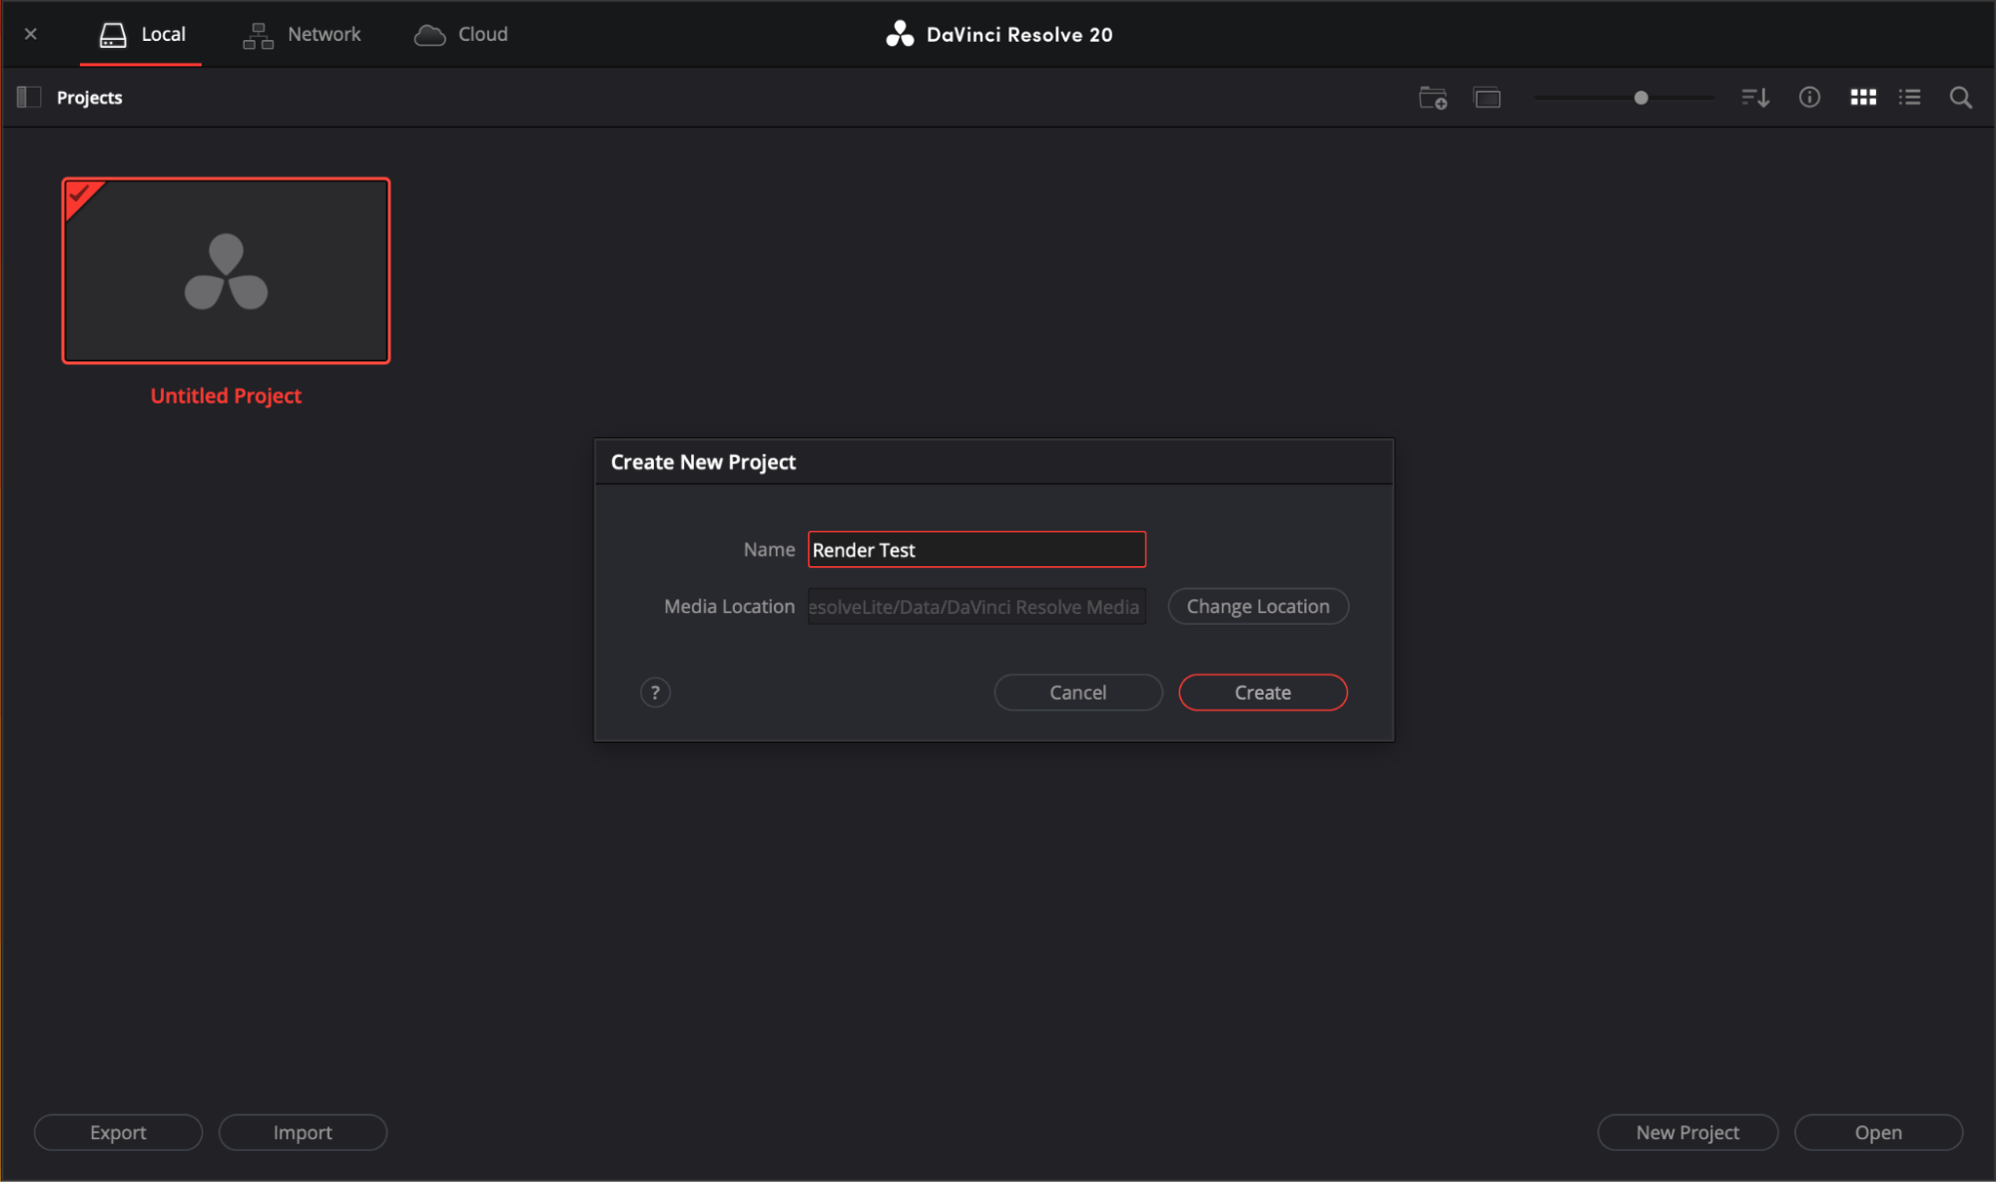Click the project Name input field
This screenshot has width=1996, height=1182.
tap(976, 549)
